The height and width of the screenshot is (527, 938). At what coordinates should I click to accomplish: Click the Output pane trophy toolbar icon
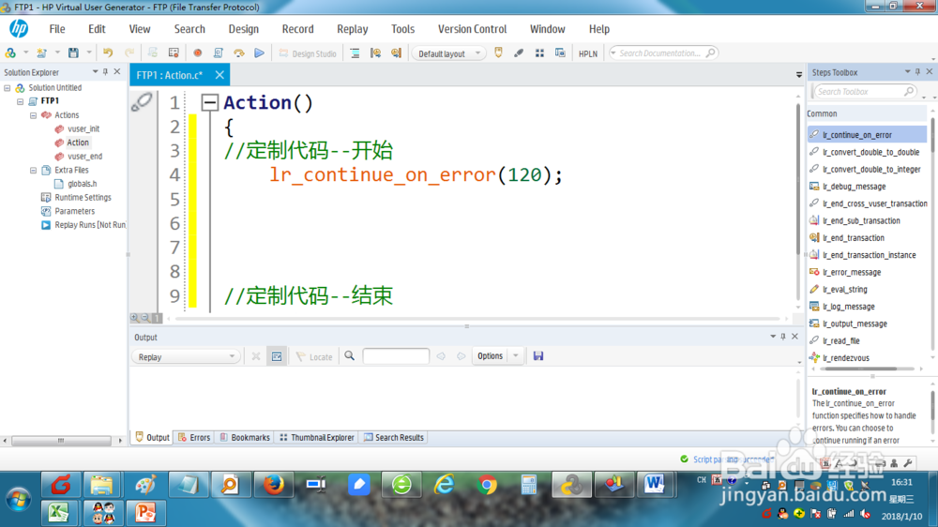click(x=498, y=53)
